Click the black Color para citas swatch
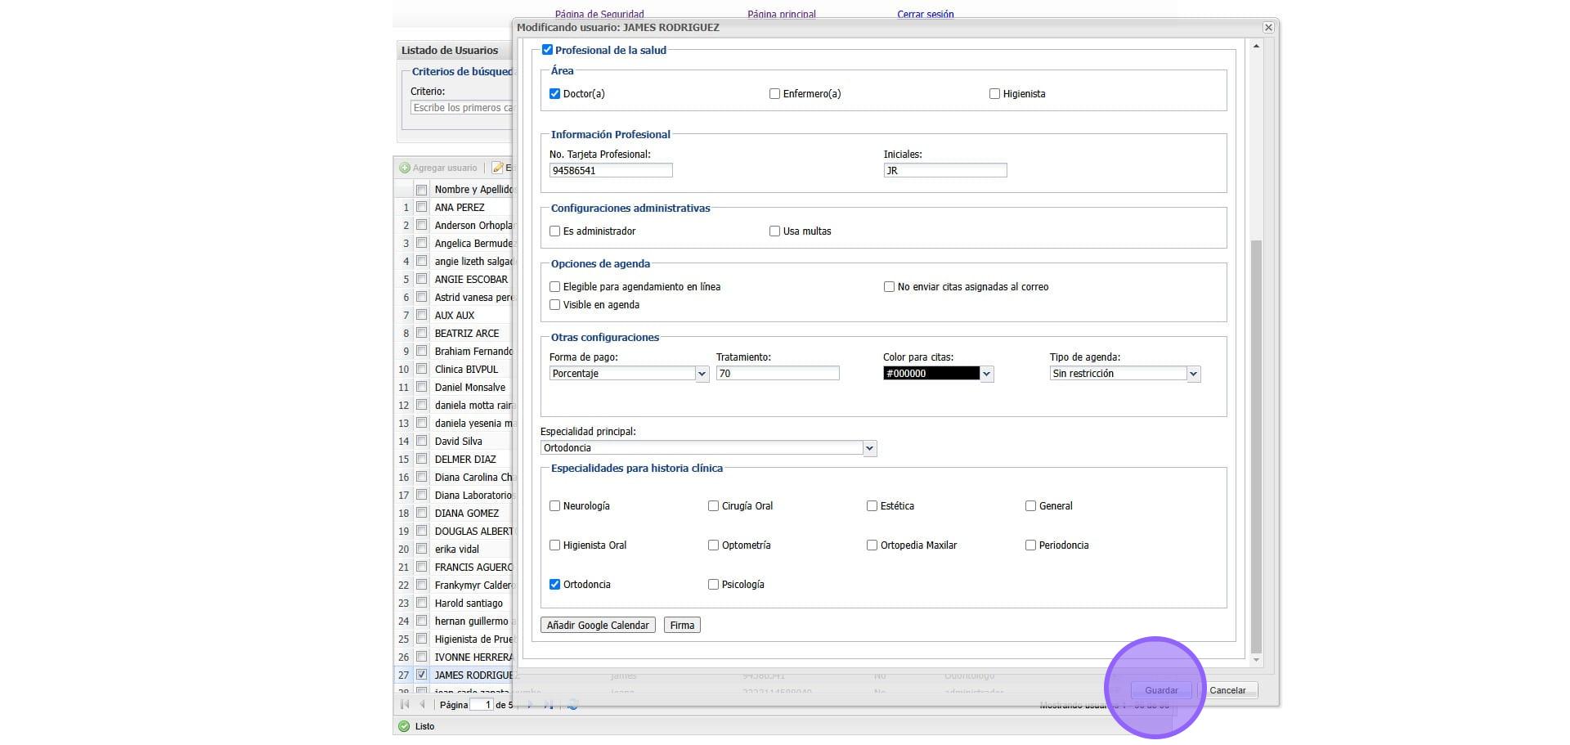The image size is (1570, 745). click(x=931, y=374)
